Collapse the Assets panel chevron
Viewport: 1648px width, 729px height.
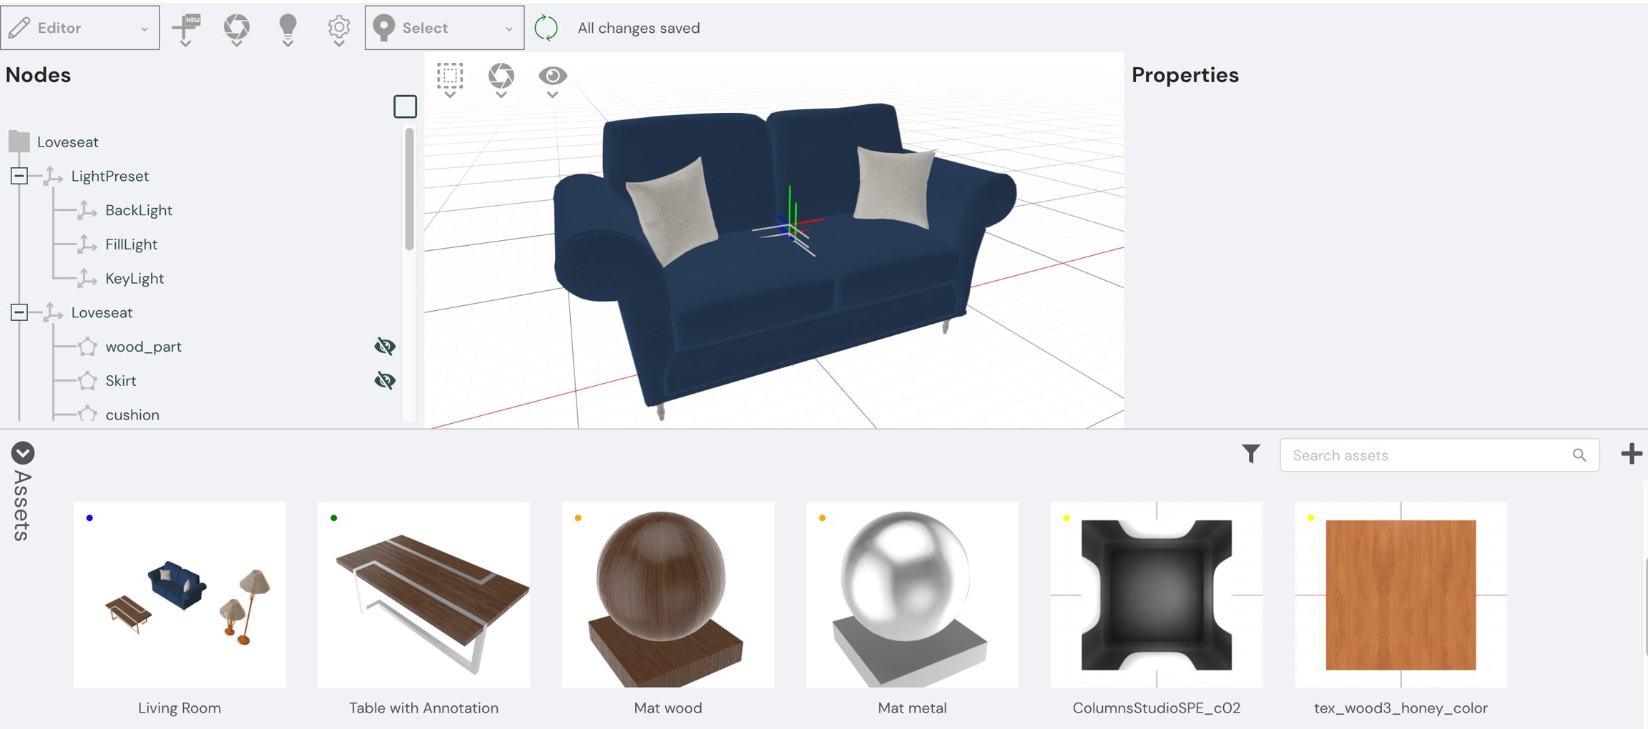click(x=23, y=453)
